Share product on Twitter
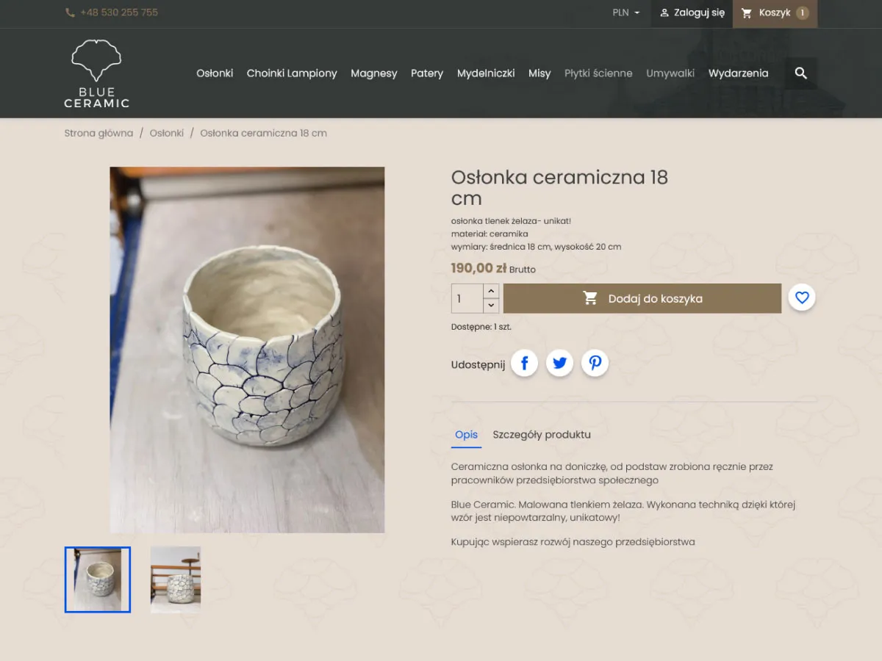Image resolution: width=882 pixels, height=661 pixels. coord(559,363)
